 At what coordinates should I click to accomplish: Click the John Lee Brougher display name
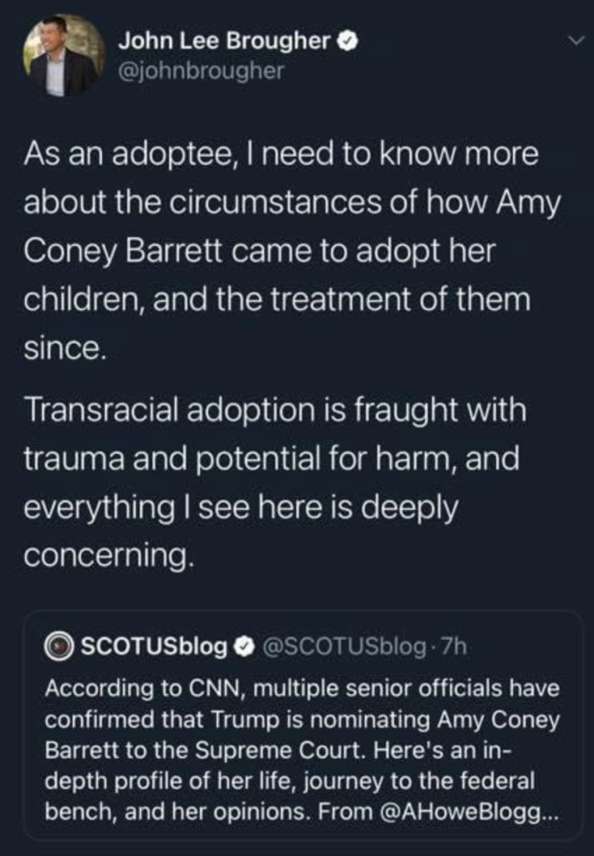coord(223,42)
